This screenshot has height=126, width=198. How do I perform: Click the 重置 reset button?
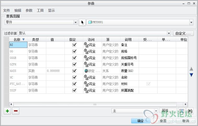coord(163,121)
